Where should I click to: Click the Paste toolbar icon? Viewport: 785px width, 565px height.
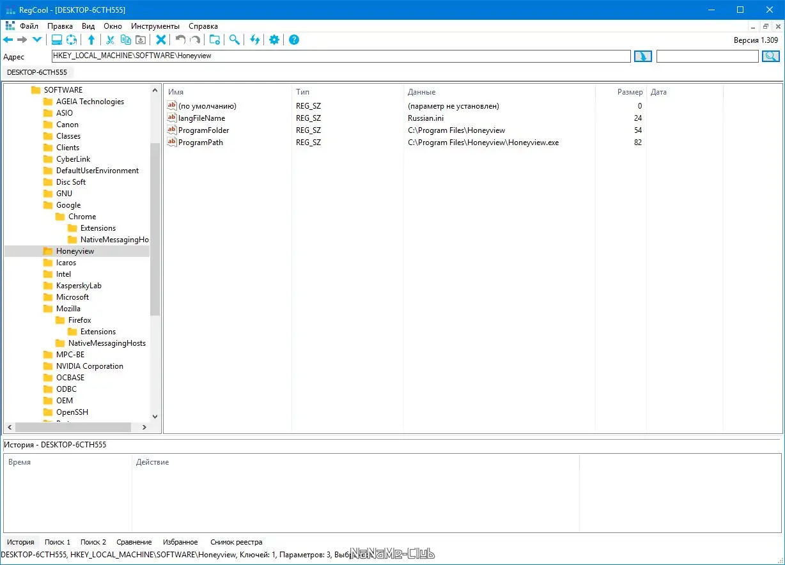(x=141, y=40)
